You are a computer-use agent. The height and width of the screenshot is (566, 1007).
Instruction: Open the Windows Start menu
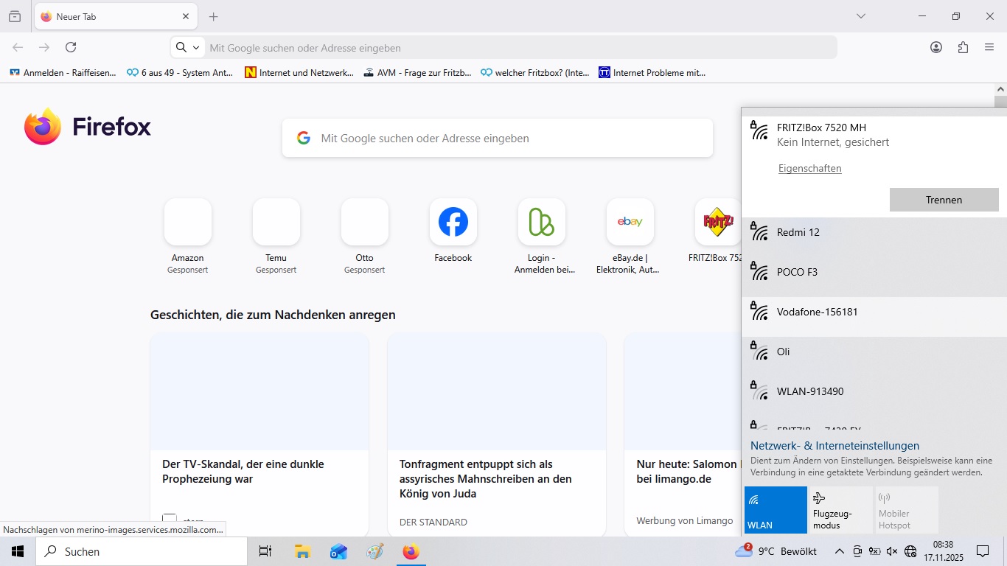[x=18, y=551]
